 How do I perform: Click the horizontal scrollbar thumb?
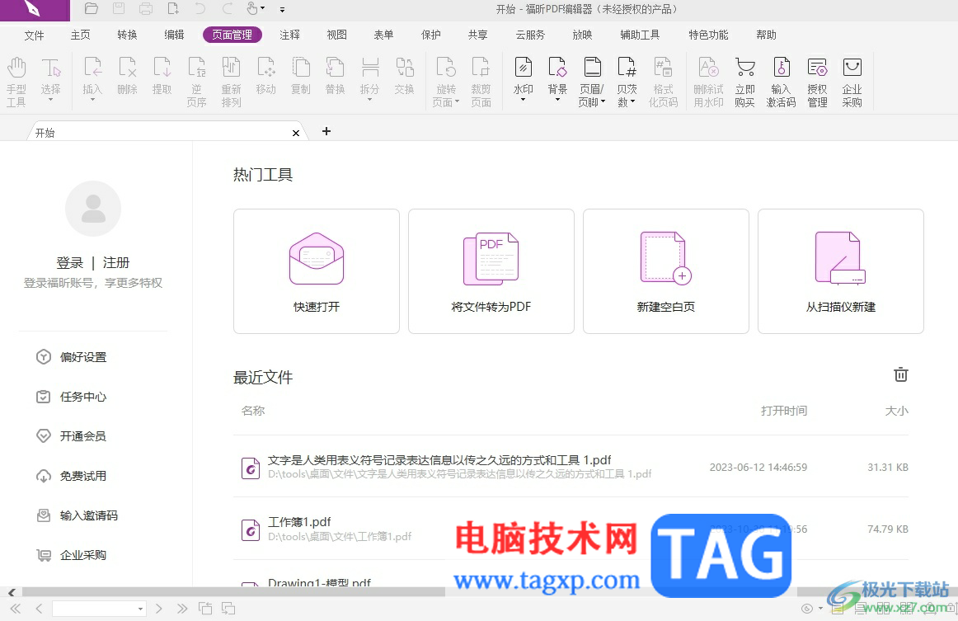click(234, 592)
